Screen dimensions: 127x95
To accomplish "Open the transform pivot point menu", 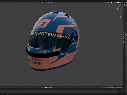I will [46, 3].
